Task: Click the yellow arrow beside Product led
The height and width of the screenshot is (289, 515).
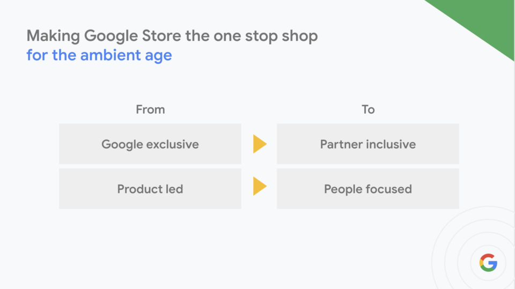Action: pos(260,186)
